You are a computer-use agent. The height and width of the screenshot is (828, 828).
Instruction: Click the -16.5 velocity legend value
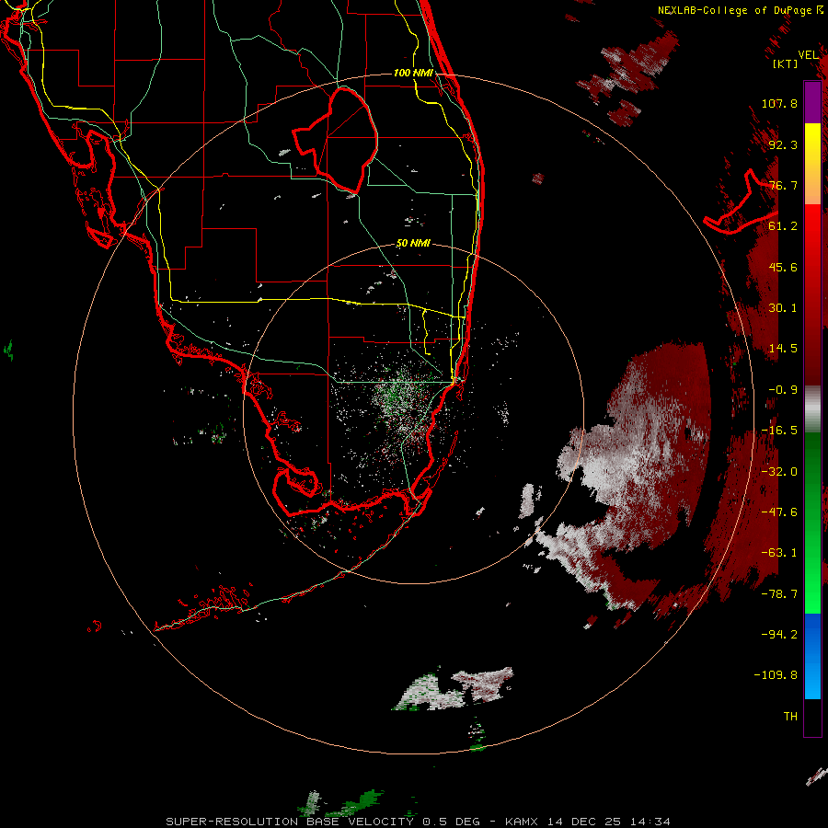pyautogui.click(x=779, y=431)
